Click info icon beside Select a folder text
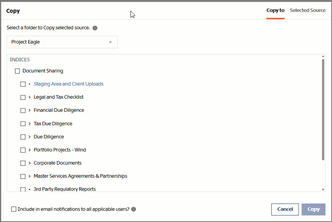This screenshot has width=332, height=222. coord(95,28)
